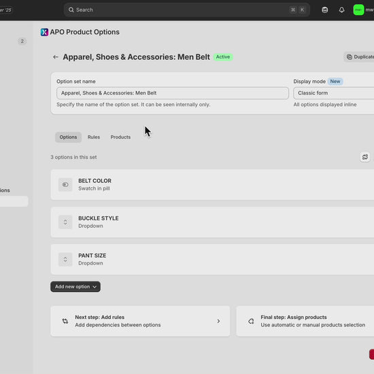Viewport: 374px width, 374px height.
Task: Open the mw account avatar menu
Action: point(358,10)
